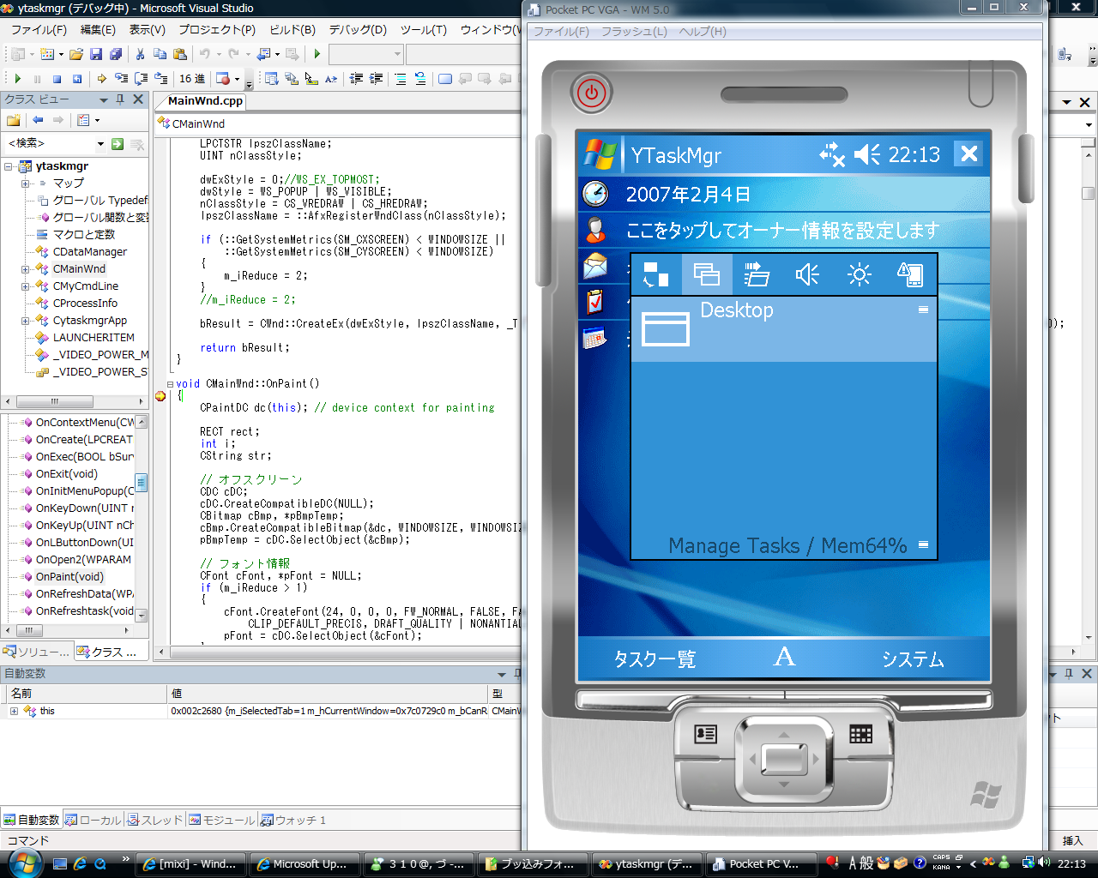Click the Open File folder icon

pos(76,54)
